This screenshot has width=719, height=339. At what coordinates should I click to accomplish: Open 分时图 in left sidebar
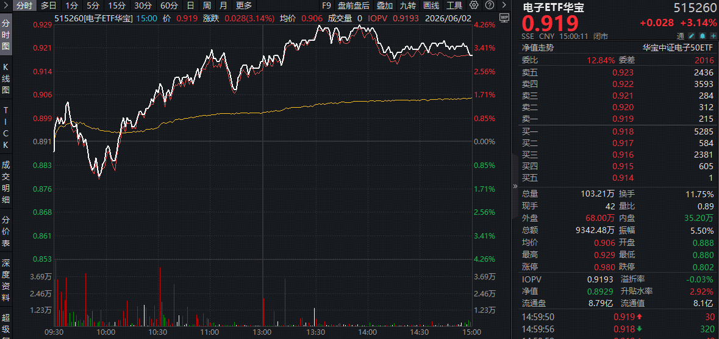(6, 34)
